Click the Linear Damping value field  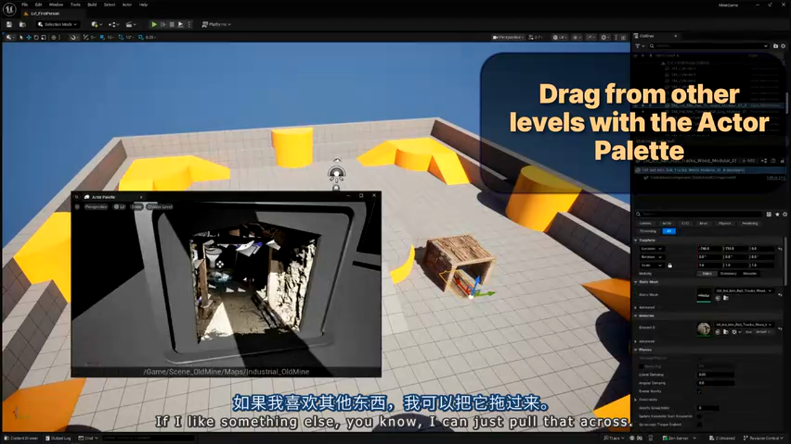(716, 374)
